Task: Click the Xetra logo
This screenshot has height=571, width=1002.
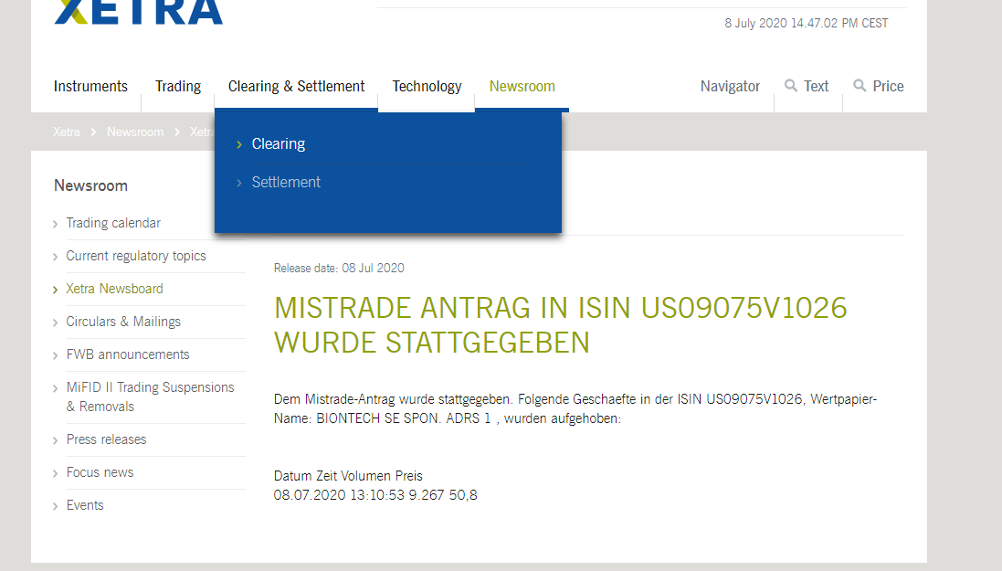Action: pyautogui.click(x=137, y=11)
